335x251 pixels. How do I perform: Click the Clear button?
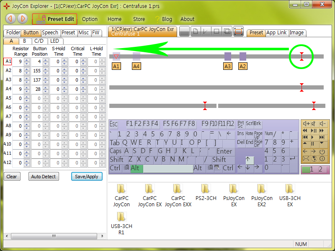pyautogui.click(x=12, y=177)
